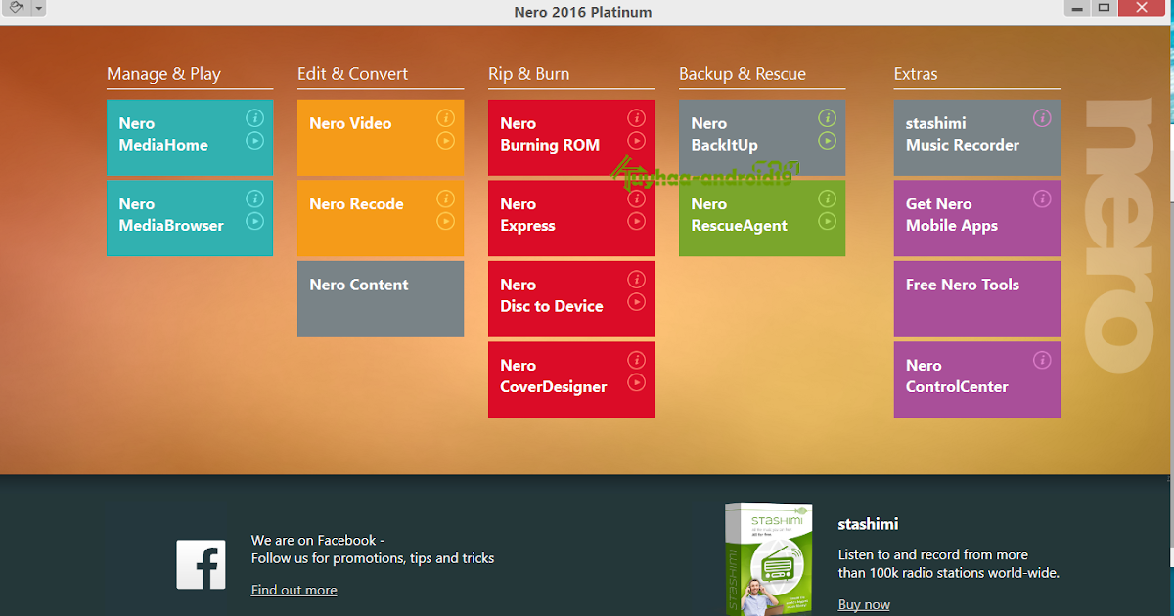Select the We are on Facebook text
The width and height of the screenshot is (1174, 616).
[318, 540]
